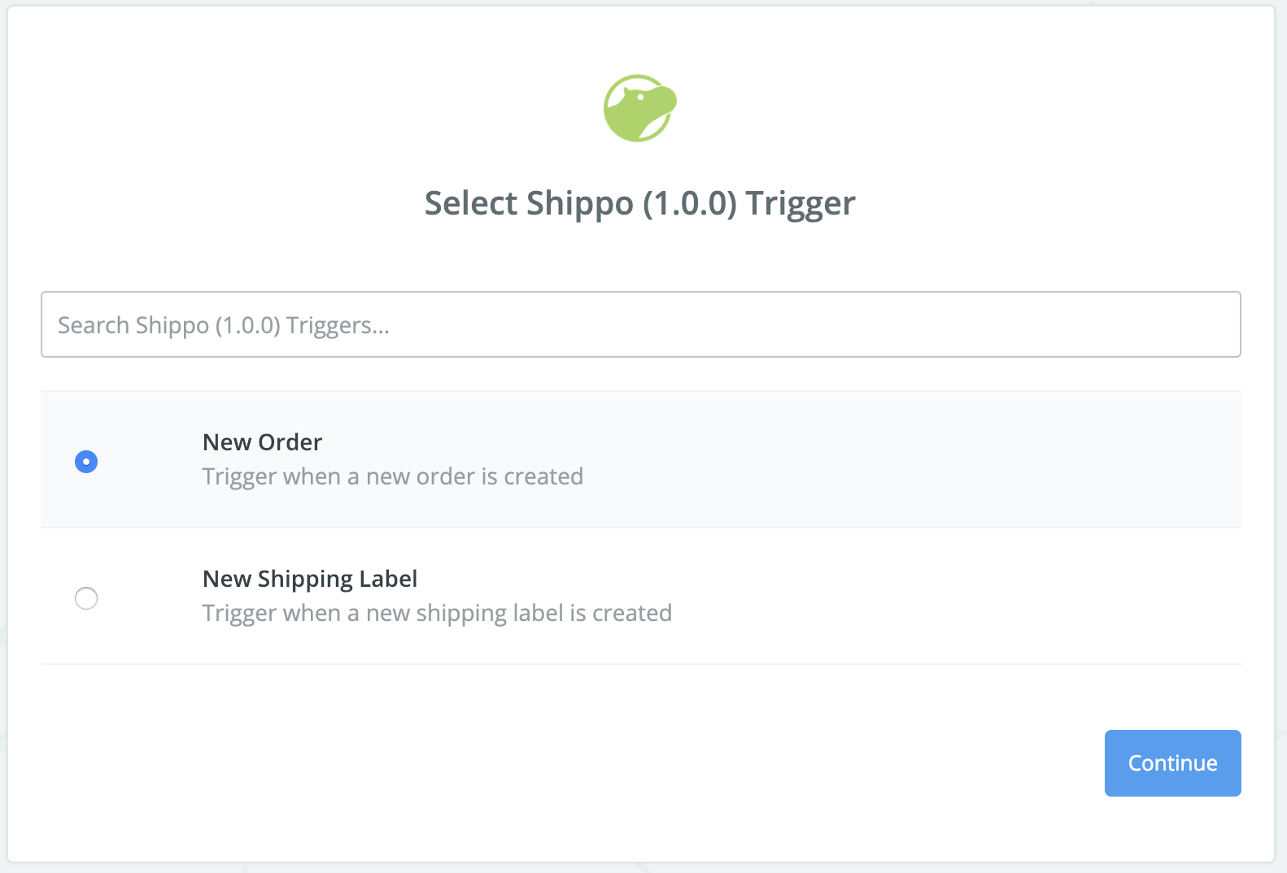Click "Trigger when a new order is created" text
The height and width of the screenshot is (873, 1287).
tap(393, 476)
